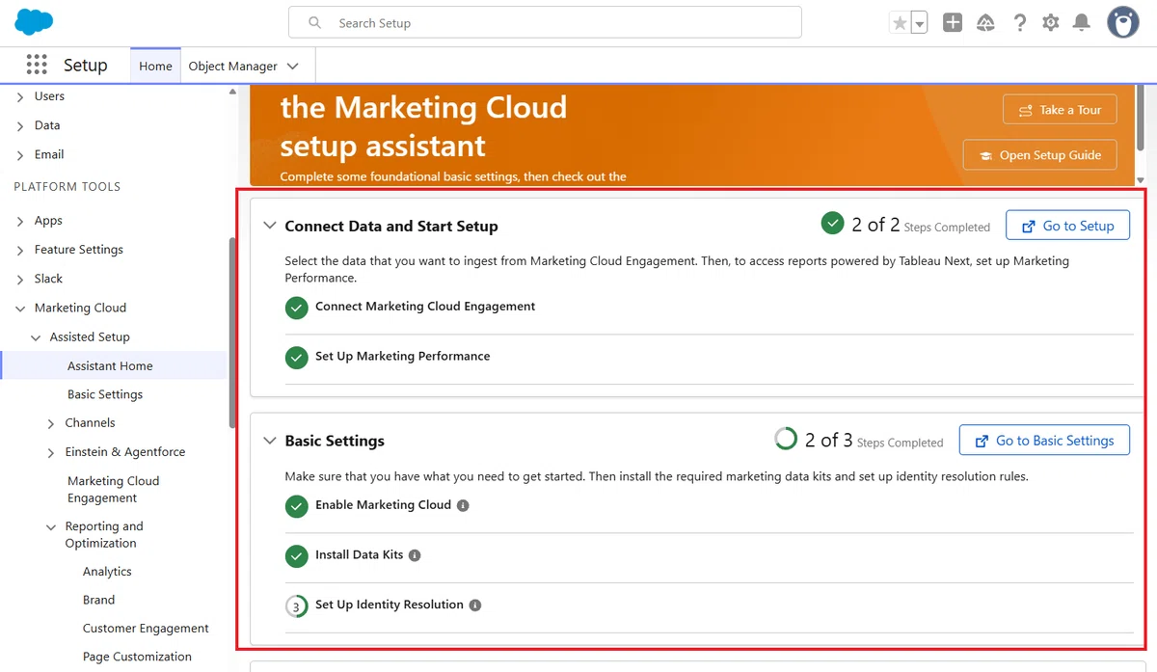Open the Help question mark icon
This screenshot has height=672, width=1157.
point(1019,23)
